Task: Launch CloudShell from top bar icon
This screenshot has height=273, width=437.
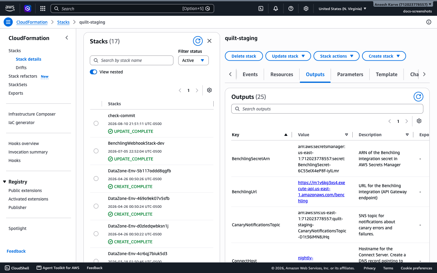Action: [261, 8]
